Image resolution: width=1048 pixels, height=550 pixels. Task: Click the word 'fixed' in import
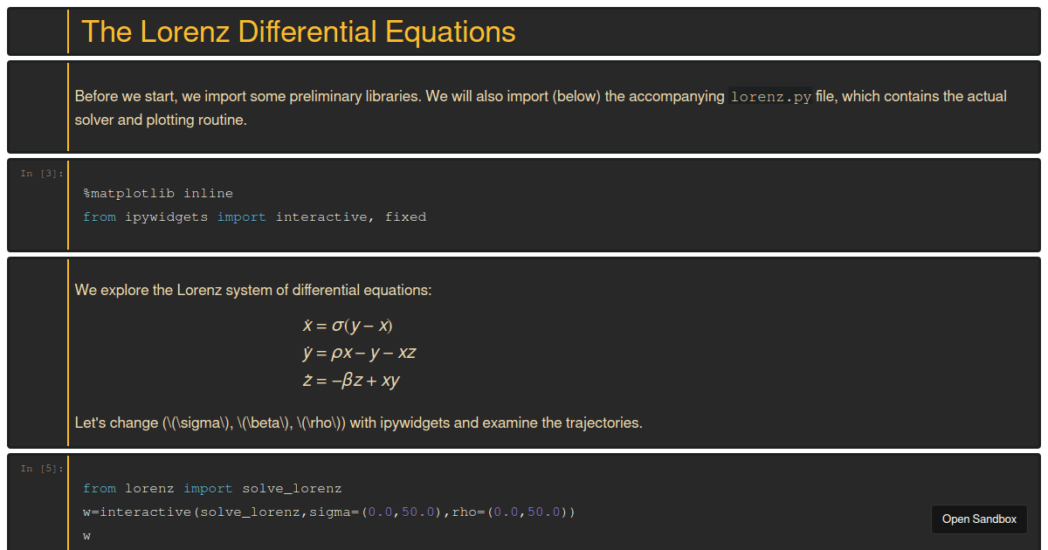405,217
